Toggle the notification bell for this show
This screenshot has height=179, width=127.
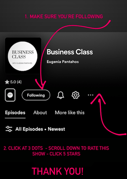[61, 95]
